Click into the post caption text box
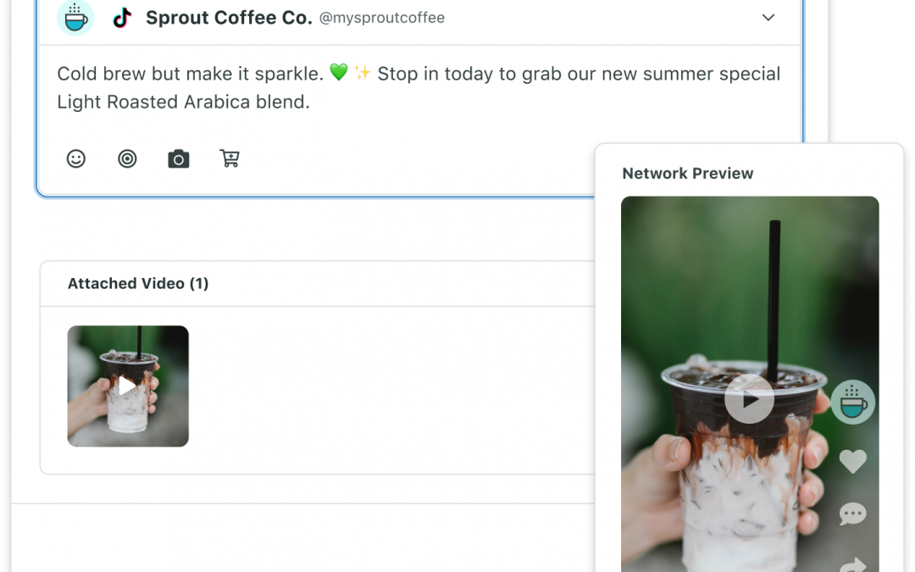 pos(419,88)
